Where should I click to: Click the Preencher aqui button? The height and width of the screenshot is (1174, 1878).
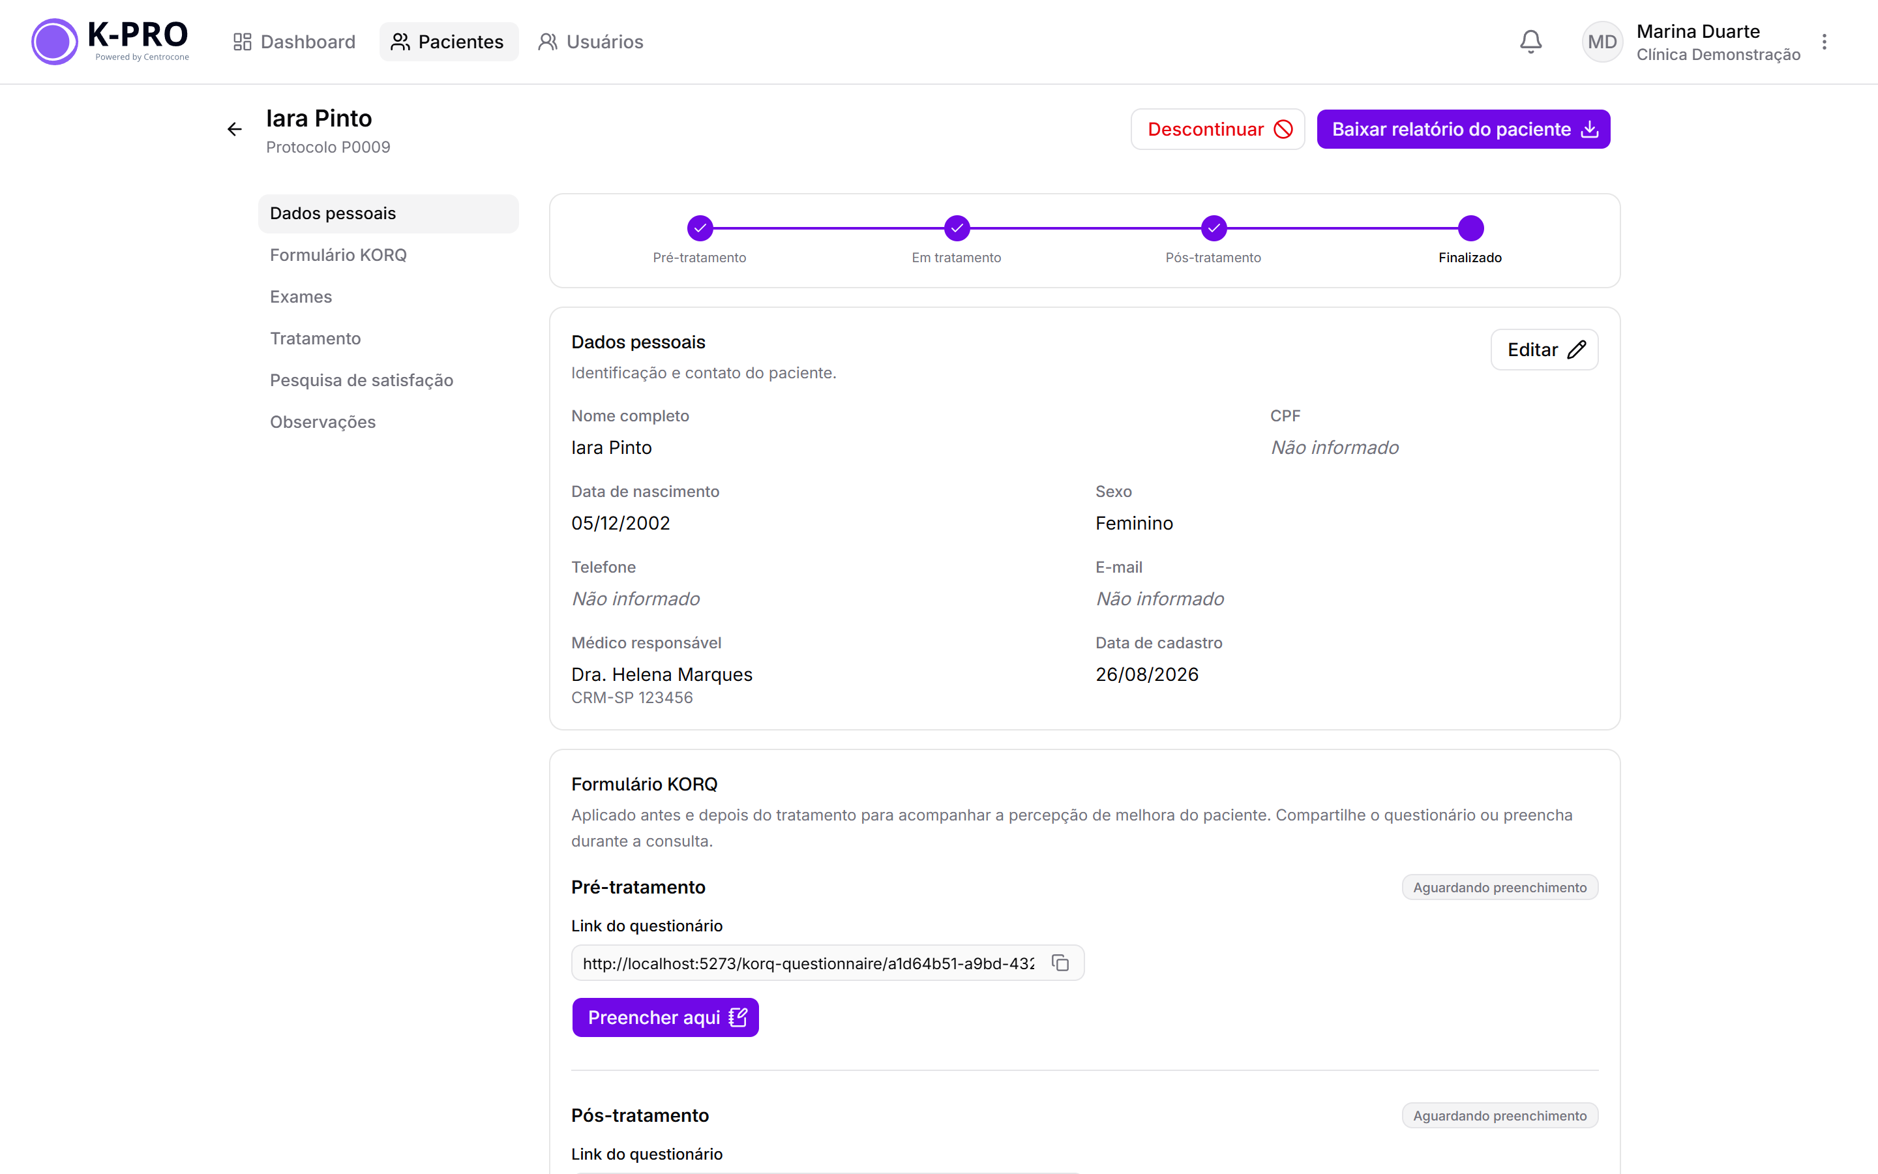click(x=665, y=1017)
